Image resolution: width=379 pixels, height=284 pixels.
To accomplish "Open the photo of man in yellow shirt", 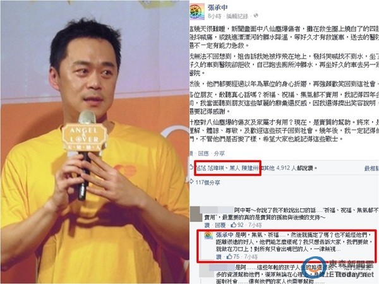I will click(95, 142).
